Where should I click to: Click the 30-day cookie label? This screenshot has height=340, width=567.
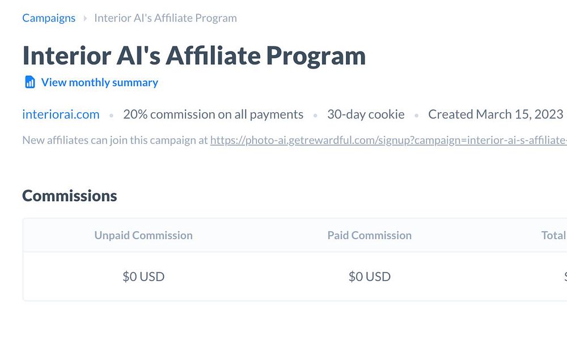point(366,114)
